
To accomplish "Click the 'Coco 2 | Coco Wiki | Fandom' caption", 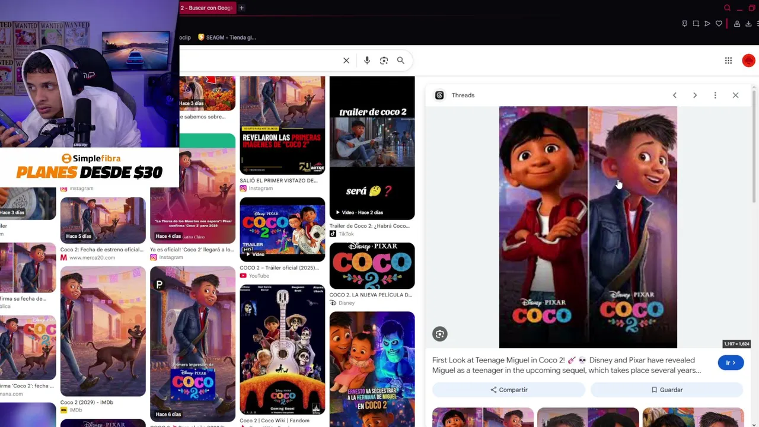I will pyautogui.click(x=275, y=420).
